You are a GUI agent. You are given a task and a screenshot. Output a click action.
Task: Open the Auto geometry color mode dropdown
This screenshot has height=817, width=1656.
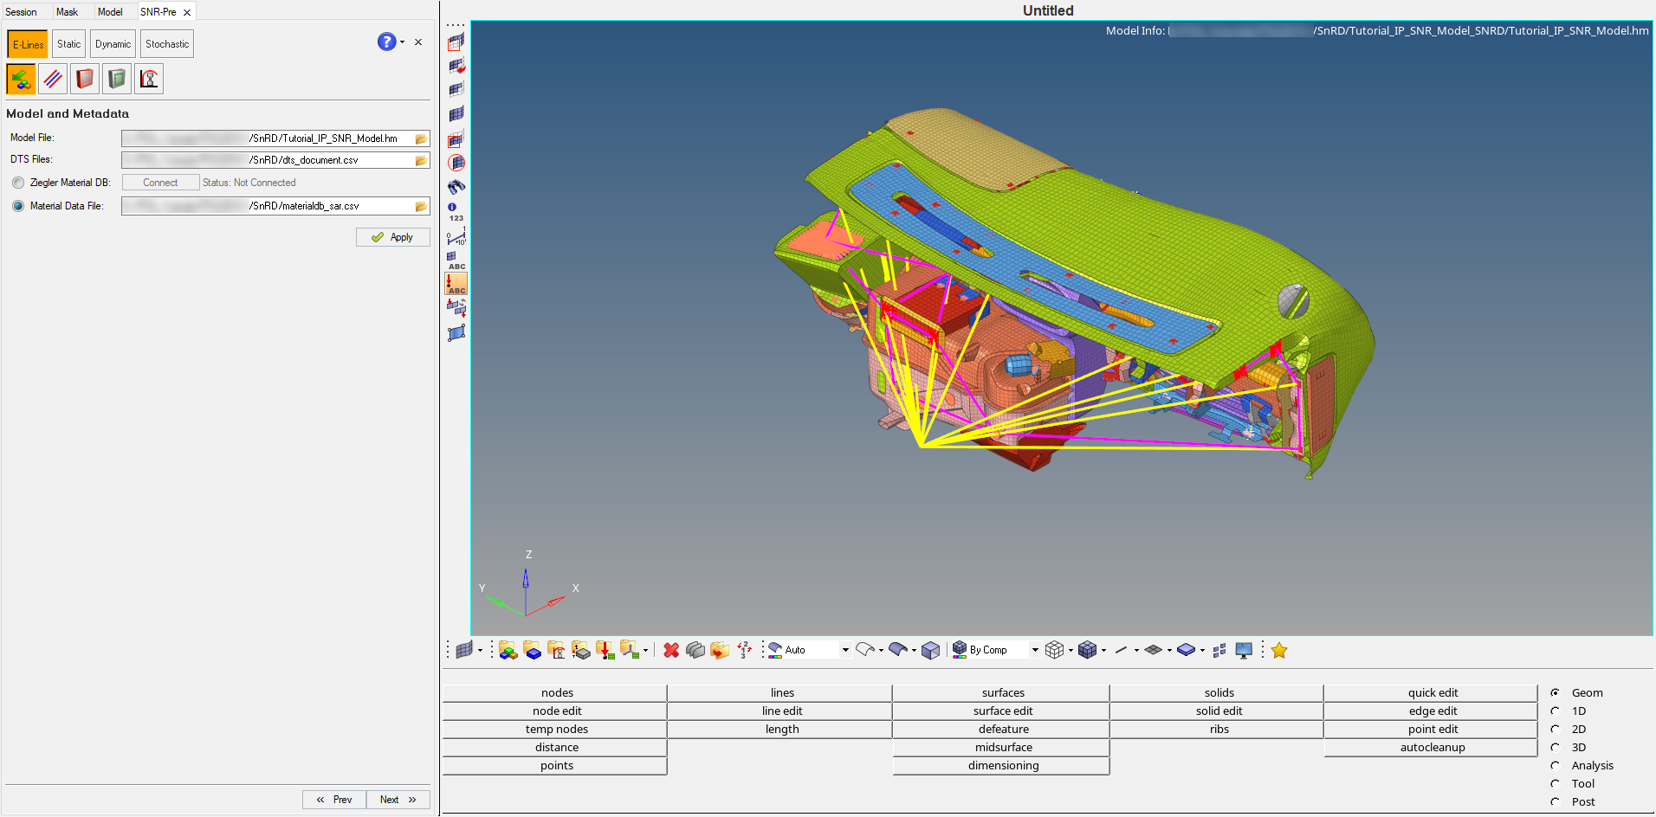click(845, 650)
